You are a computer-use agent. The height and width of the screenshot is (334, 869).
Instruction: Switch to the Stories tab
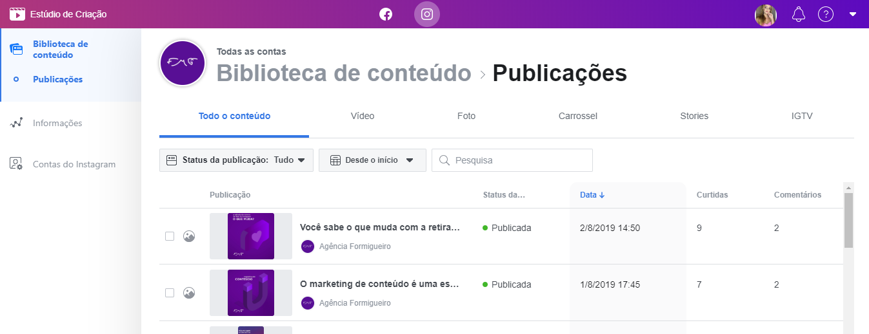point(694,116)
